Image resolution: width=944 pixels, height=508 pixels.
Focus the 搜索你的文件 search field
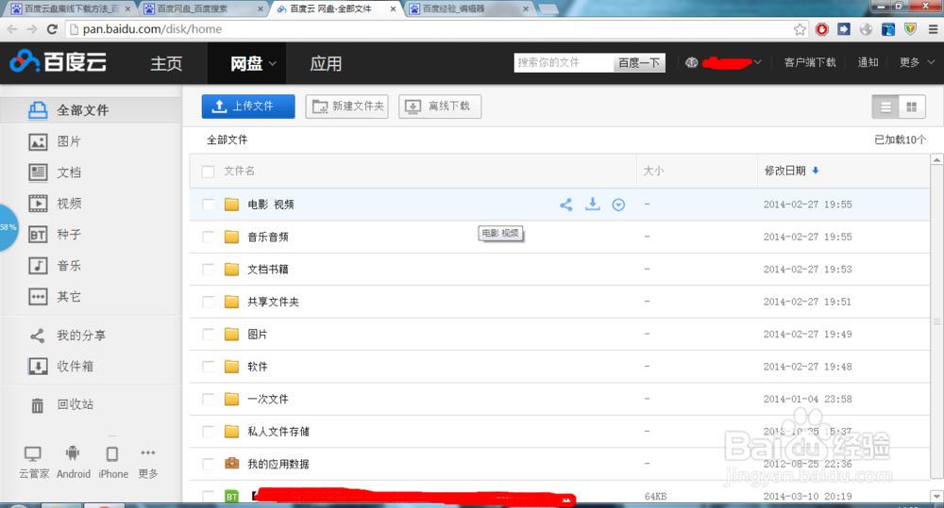click(564, 62)
